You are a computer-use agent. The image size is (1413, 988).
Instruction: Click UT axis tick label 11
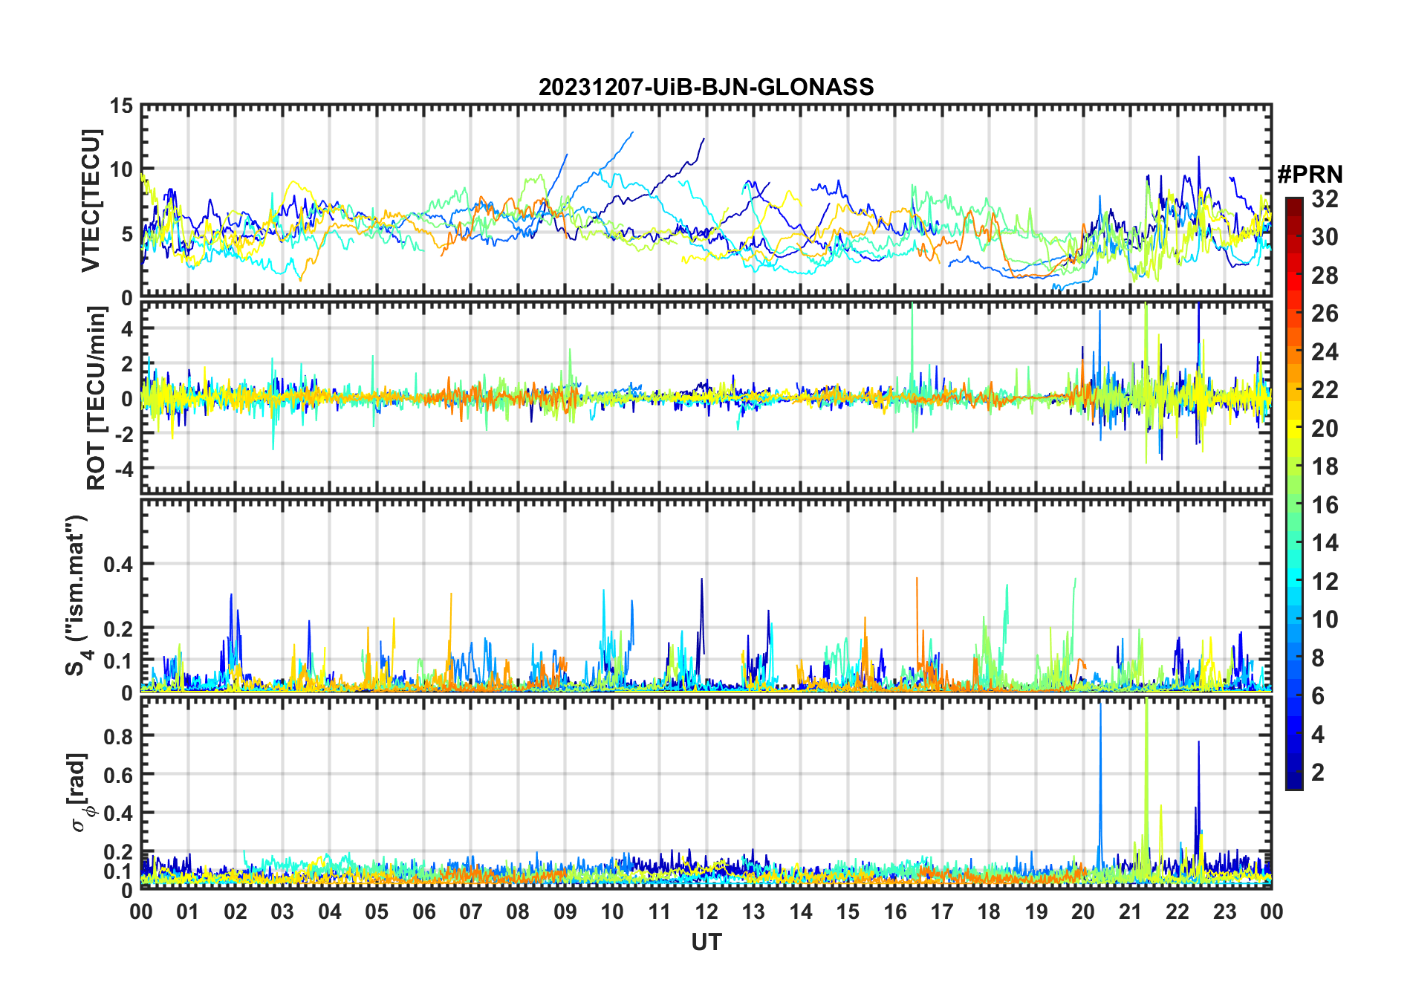tap(660, 911)
